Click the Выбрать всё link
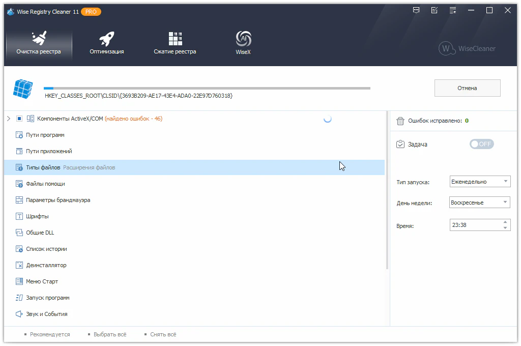The image size is (521, 346). click(110, 334)
